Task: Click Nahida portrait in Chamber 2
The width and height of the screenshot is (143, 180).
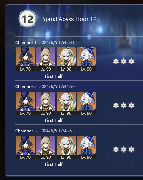Action: pos(66,103)
